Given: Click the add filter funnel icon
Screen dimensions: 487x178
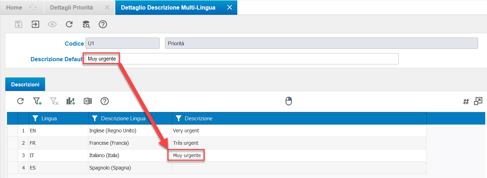Looking at the screenshot, I should pos(38,101).
